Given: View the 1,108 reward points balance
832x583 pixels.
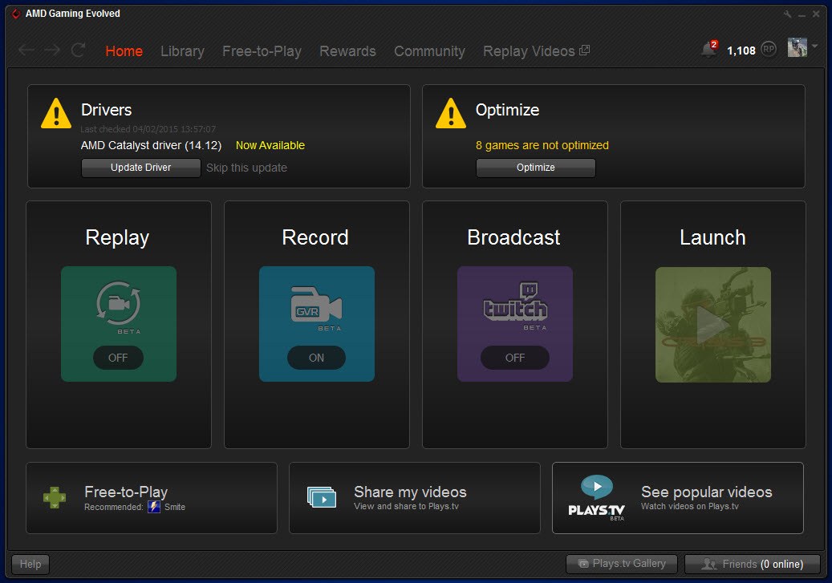Looking at the screenshot, I should 741,51.
